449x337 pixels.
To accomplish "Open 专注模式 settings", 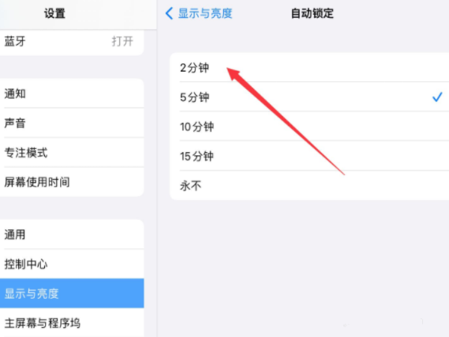I will tap(72, 153).
